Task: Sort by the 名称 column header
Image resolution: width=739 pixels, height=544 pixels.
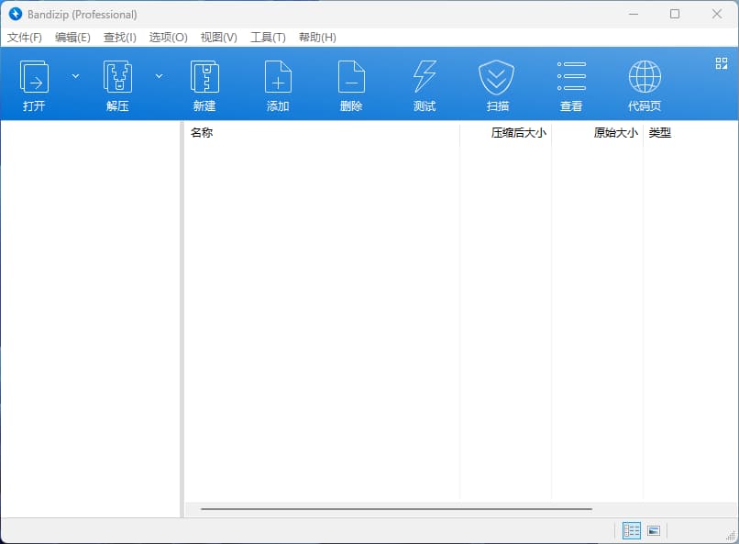Action: tap(202, 133)
